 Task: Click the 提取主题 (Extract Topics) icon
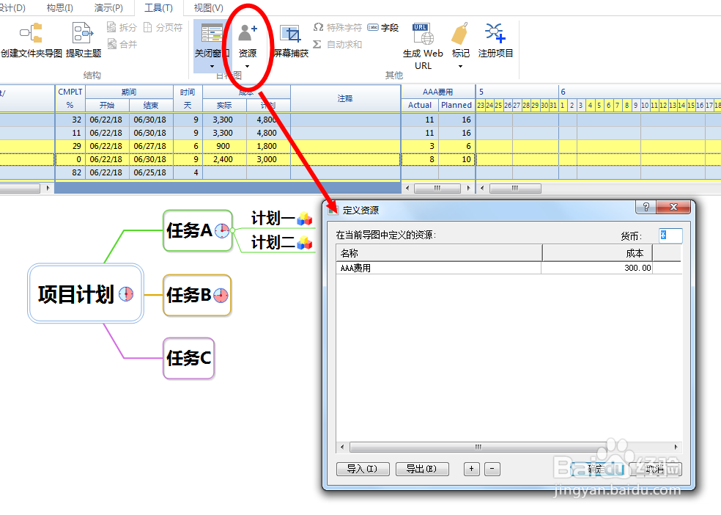click(x=82, y=33)
